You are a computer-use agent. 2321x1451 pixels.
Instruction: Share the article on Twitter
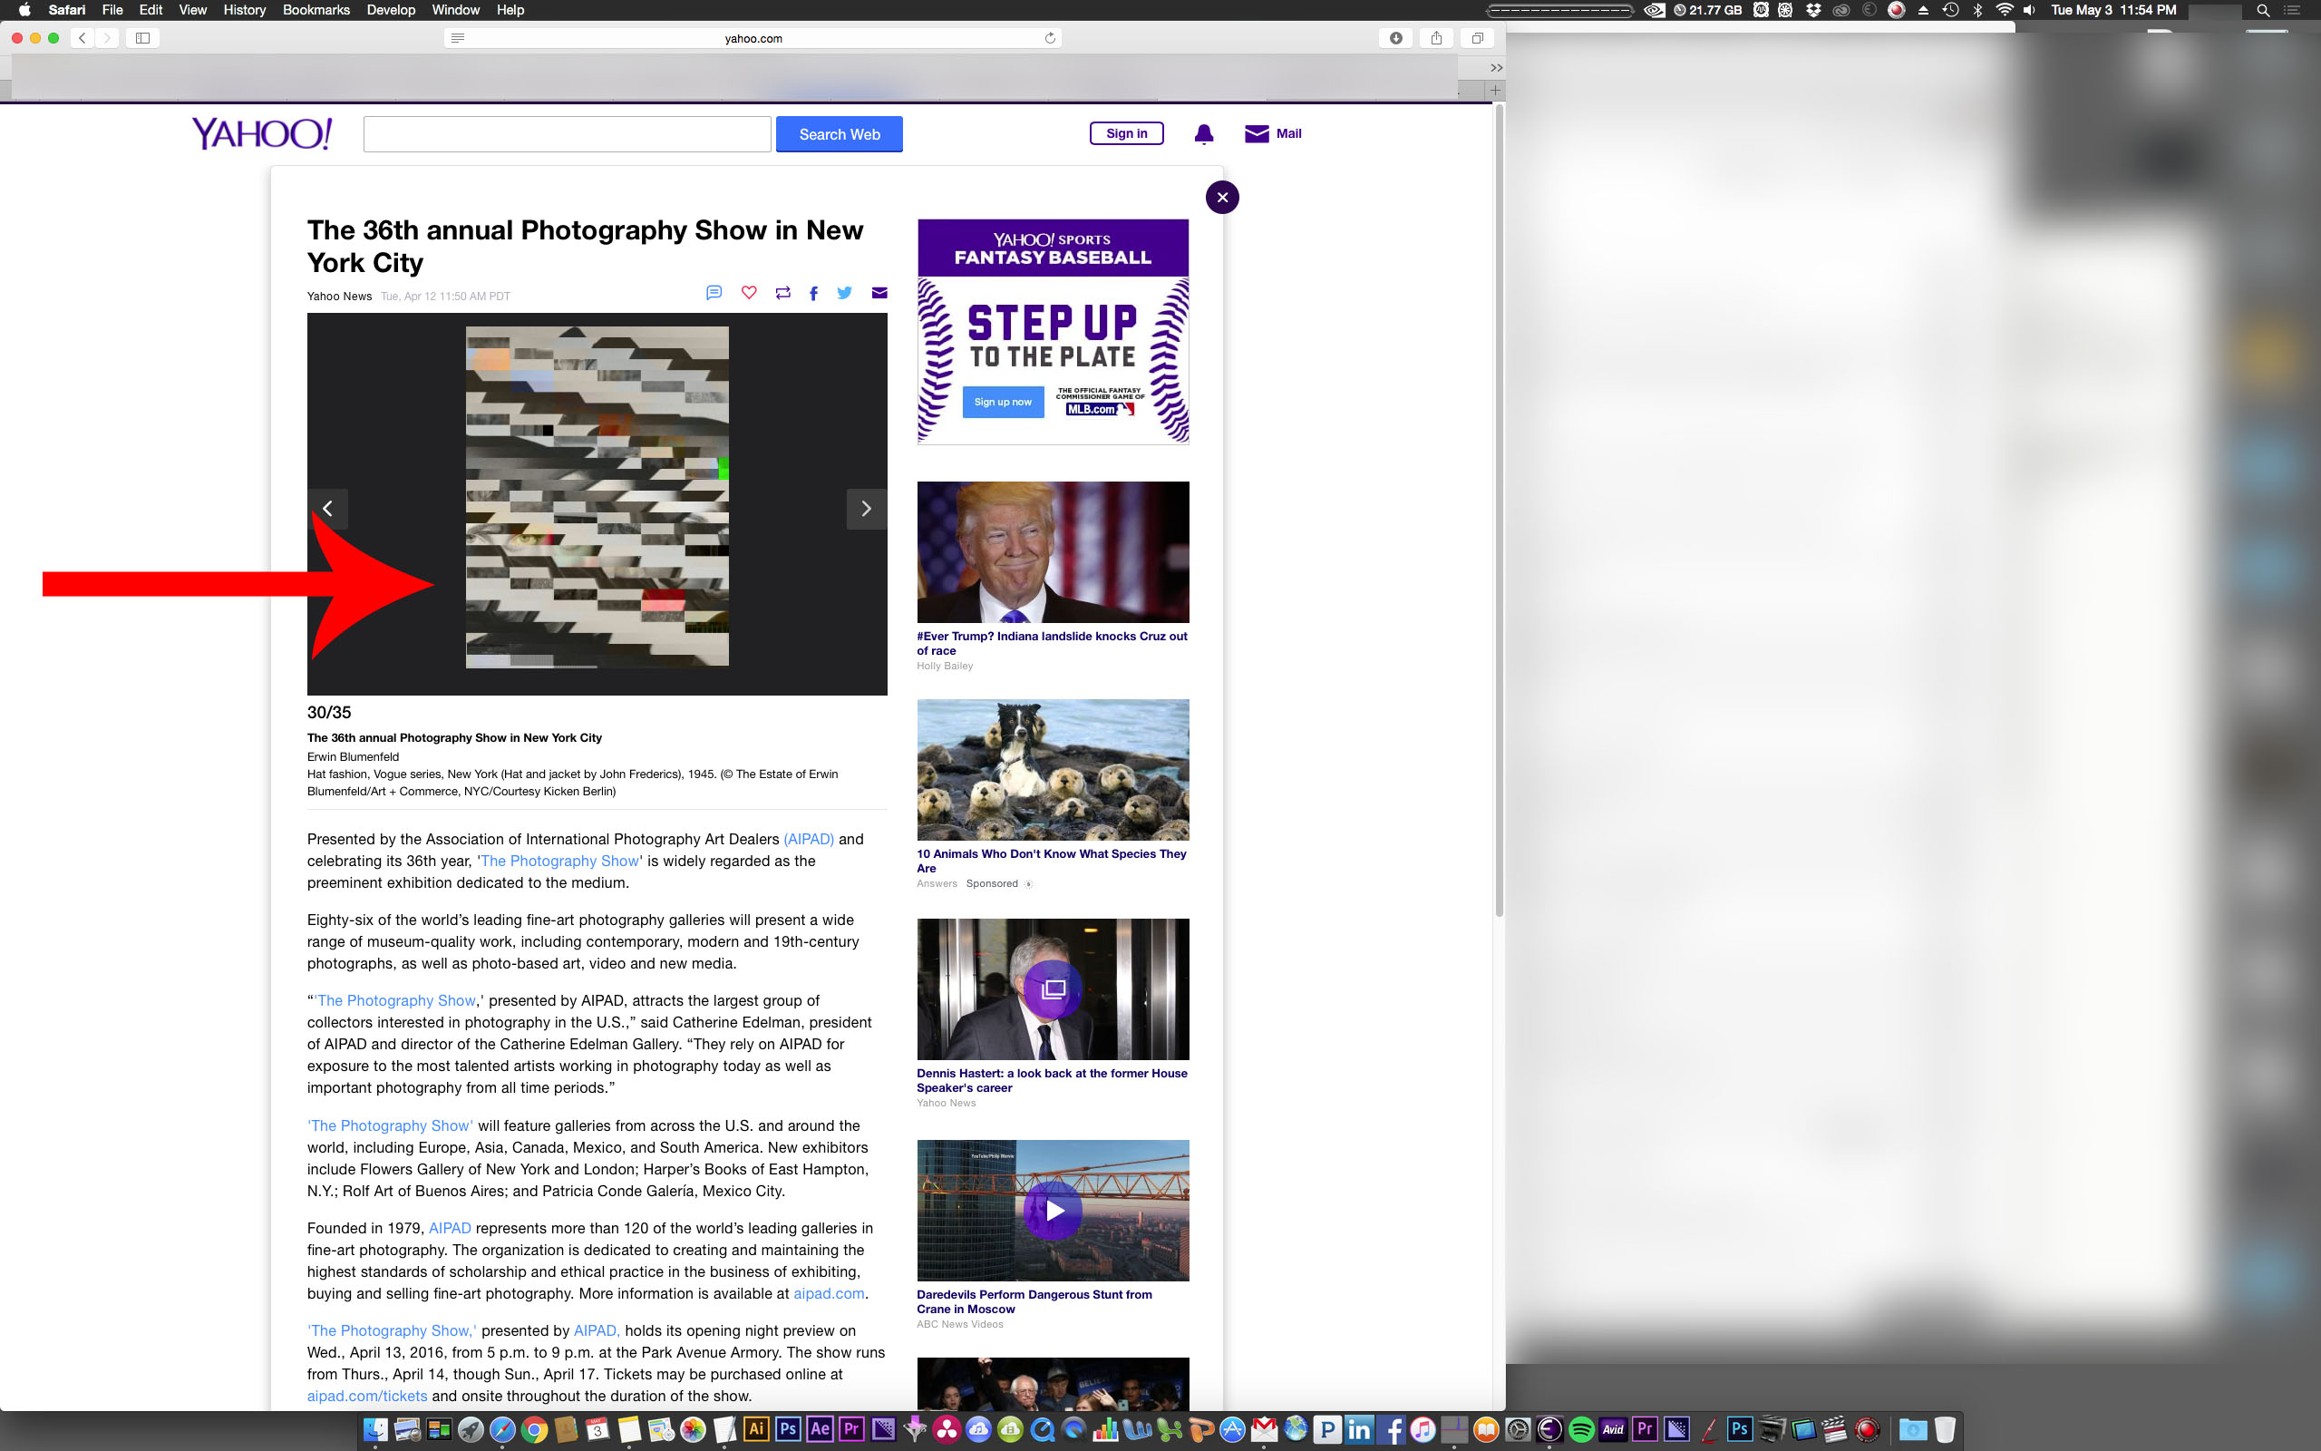tap(844, 293)
